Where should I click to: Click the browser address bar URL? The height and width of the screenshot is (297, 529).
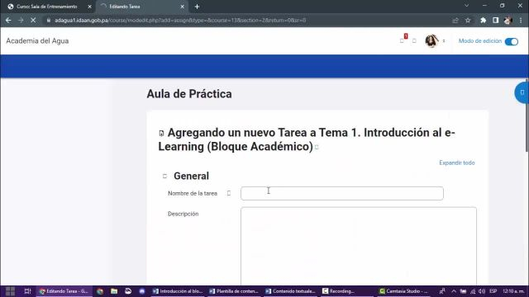coord(180,20)
